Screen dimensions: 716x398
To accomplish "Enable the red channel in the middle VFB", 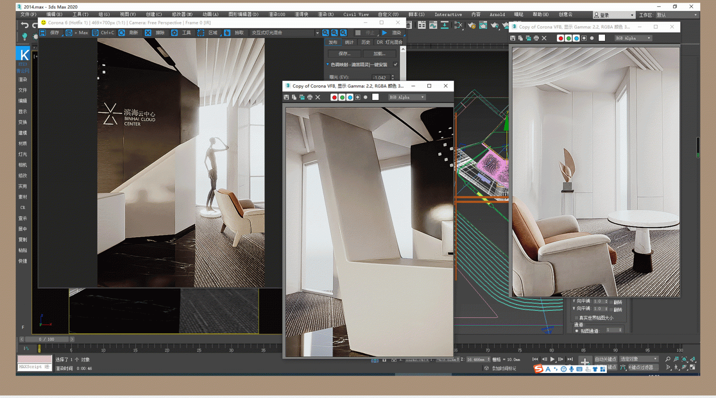I will click(334, 97).
